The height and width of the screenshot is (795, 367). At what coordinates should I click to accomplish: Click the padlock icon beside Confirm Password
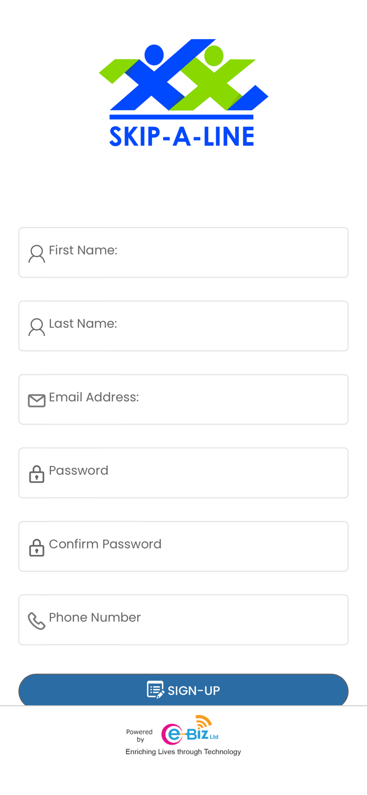pos(37,547)
